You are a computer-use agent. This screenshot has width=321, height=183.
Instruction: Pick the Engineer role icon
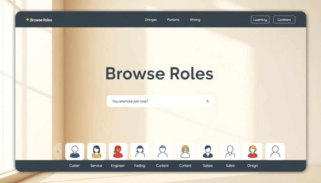tap(118, 152)
